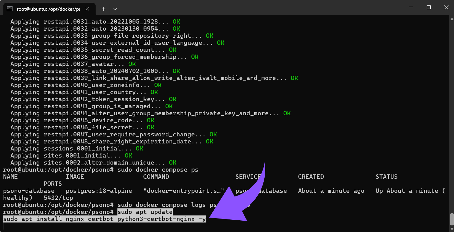This screenshot has width=454, height=232.
Task: Click the restapi.0037_avatar line
Action: tap(73, 64)
